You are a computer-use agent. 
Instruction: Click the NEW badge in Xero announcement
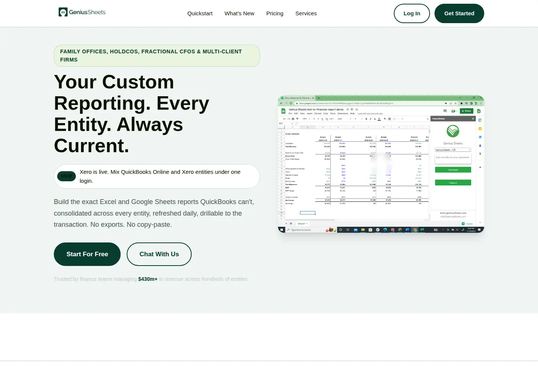pyautogui.click(x=67, y=176)
